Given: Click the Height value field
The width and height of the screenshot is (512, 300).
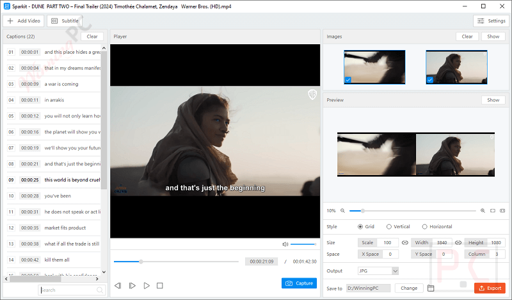Looking at the screenshot, I should click(x=496, y=242).
